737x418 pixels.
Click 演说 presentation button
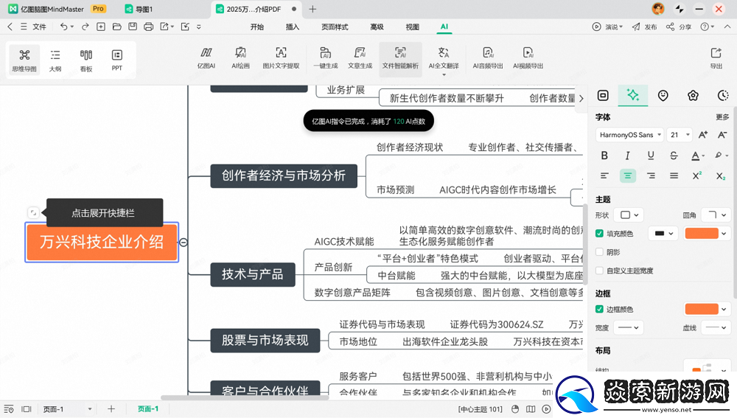point(607,27)
